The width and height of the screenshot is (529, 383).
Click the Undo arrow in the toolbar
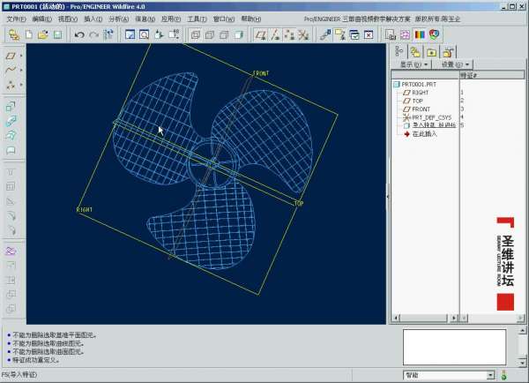tap(79, 35)
